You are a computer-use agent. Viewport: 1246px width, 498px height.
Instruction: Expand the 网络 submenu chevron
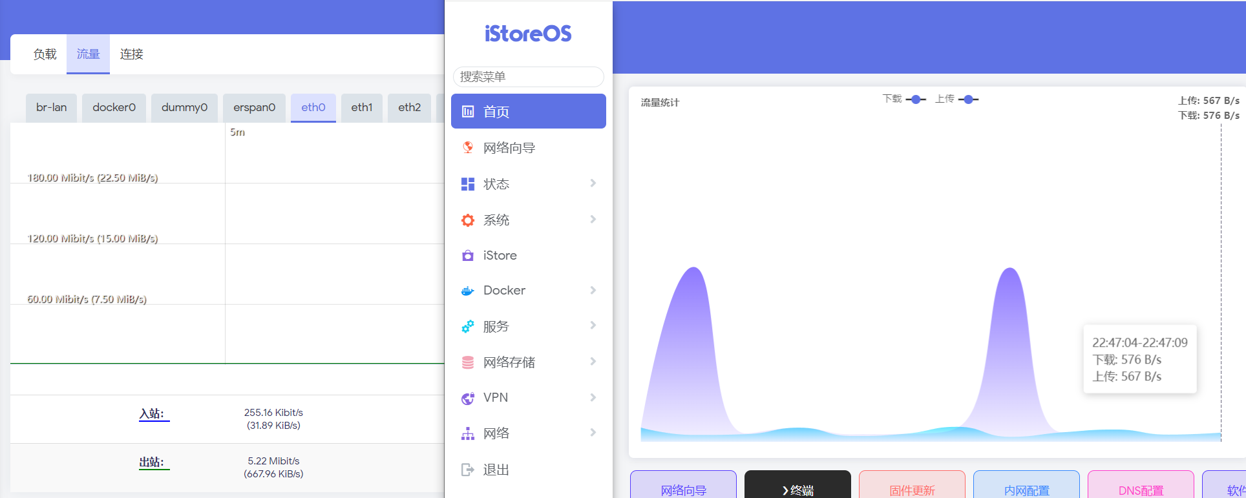coord(593,433)
